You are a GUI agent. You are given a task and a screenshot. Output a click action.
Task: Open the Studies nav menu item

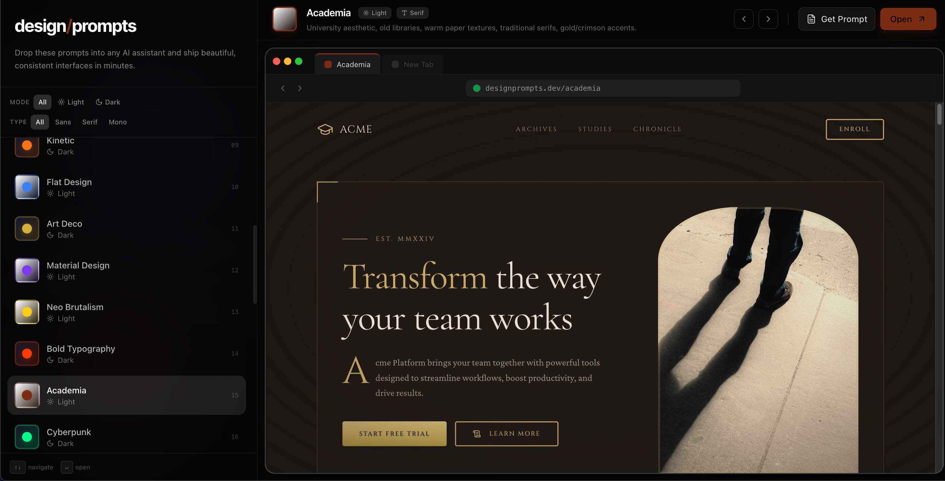595,129
